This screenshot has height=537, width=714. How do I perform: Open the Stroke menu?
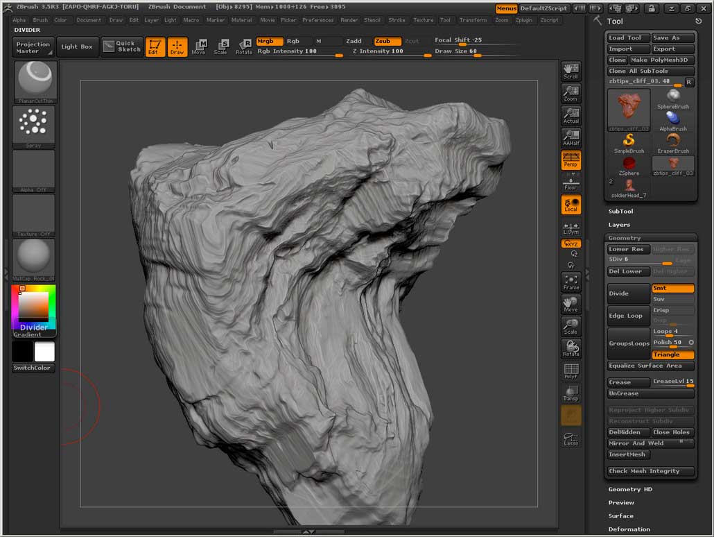(397, 20)
